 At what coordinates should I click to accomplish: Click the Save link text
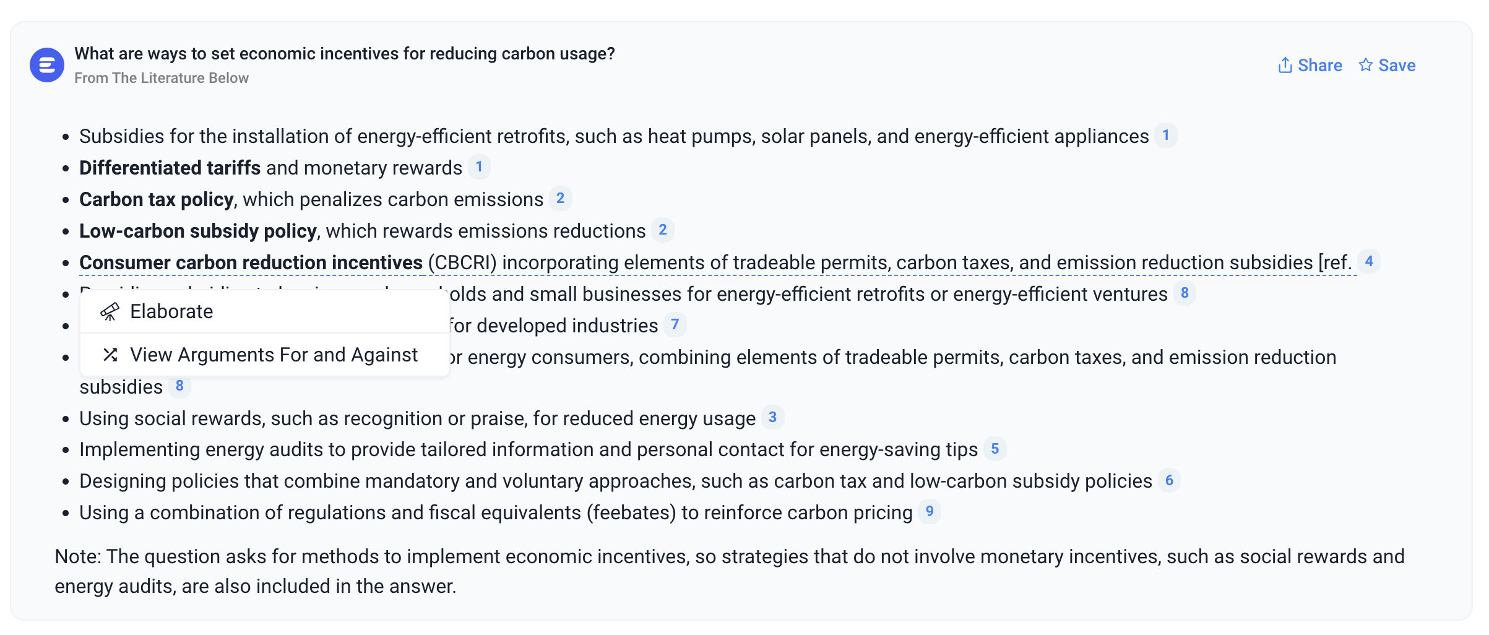click(x=1397, y=65)
